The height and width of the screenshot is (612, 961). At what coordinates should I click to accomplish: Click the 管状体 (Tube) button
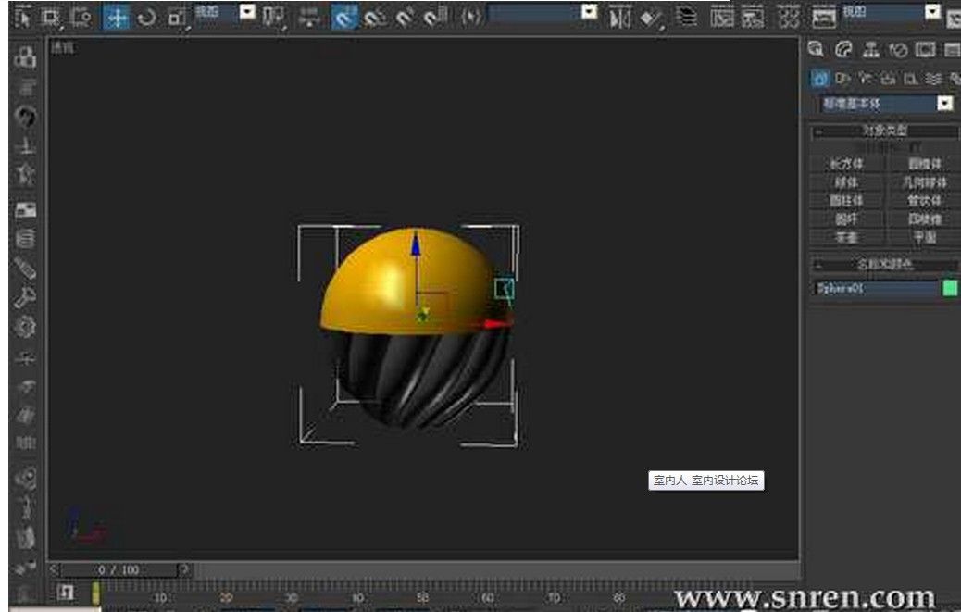tap(924, 200)
